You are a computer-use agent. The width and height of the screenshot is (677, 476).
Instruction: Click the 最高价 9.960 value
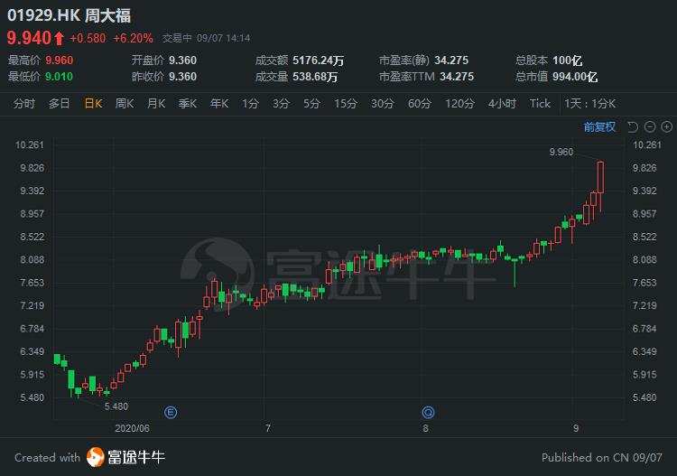(x=60, y=61)
